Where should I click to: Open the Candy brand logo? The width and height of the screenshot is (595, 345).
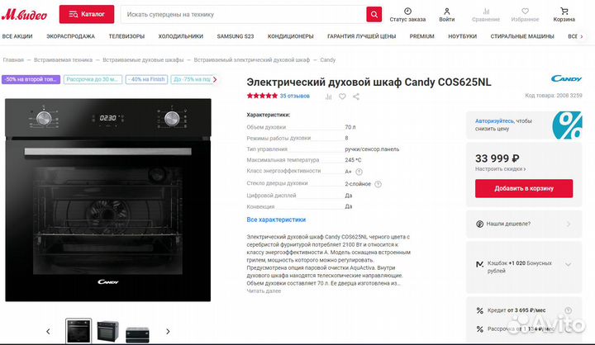point(566,78)
